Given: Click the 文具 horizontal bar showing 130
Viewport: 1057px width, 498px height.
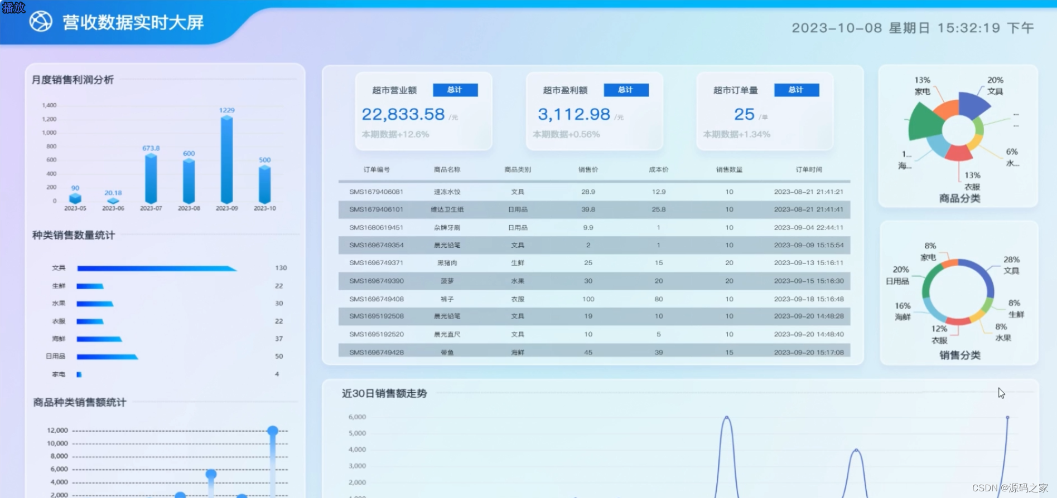Looking at the screenshot, I should pos(157,268).
